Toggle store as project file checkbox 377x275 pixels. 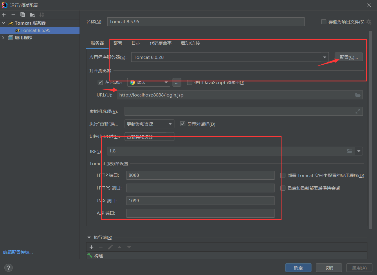[324, 22]
